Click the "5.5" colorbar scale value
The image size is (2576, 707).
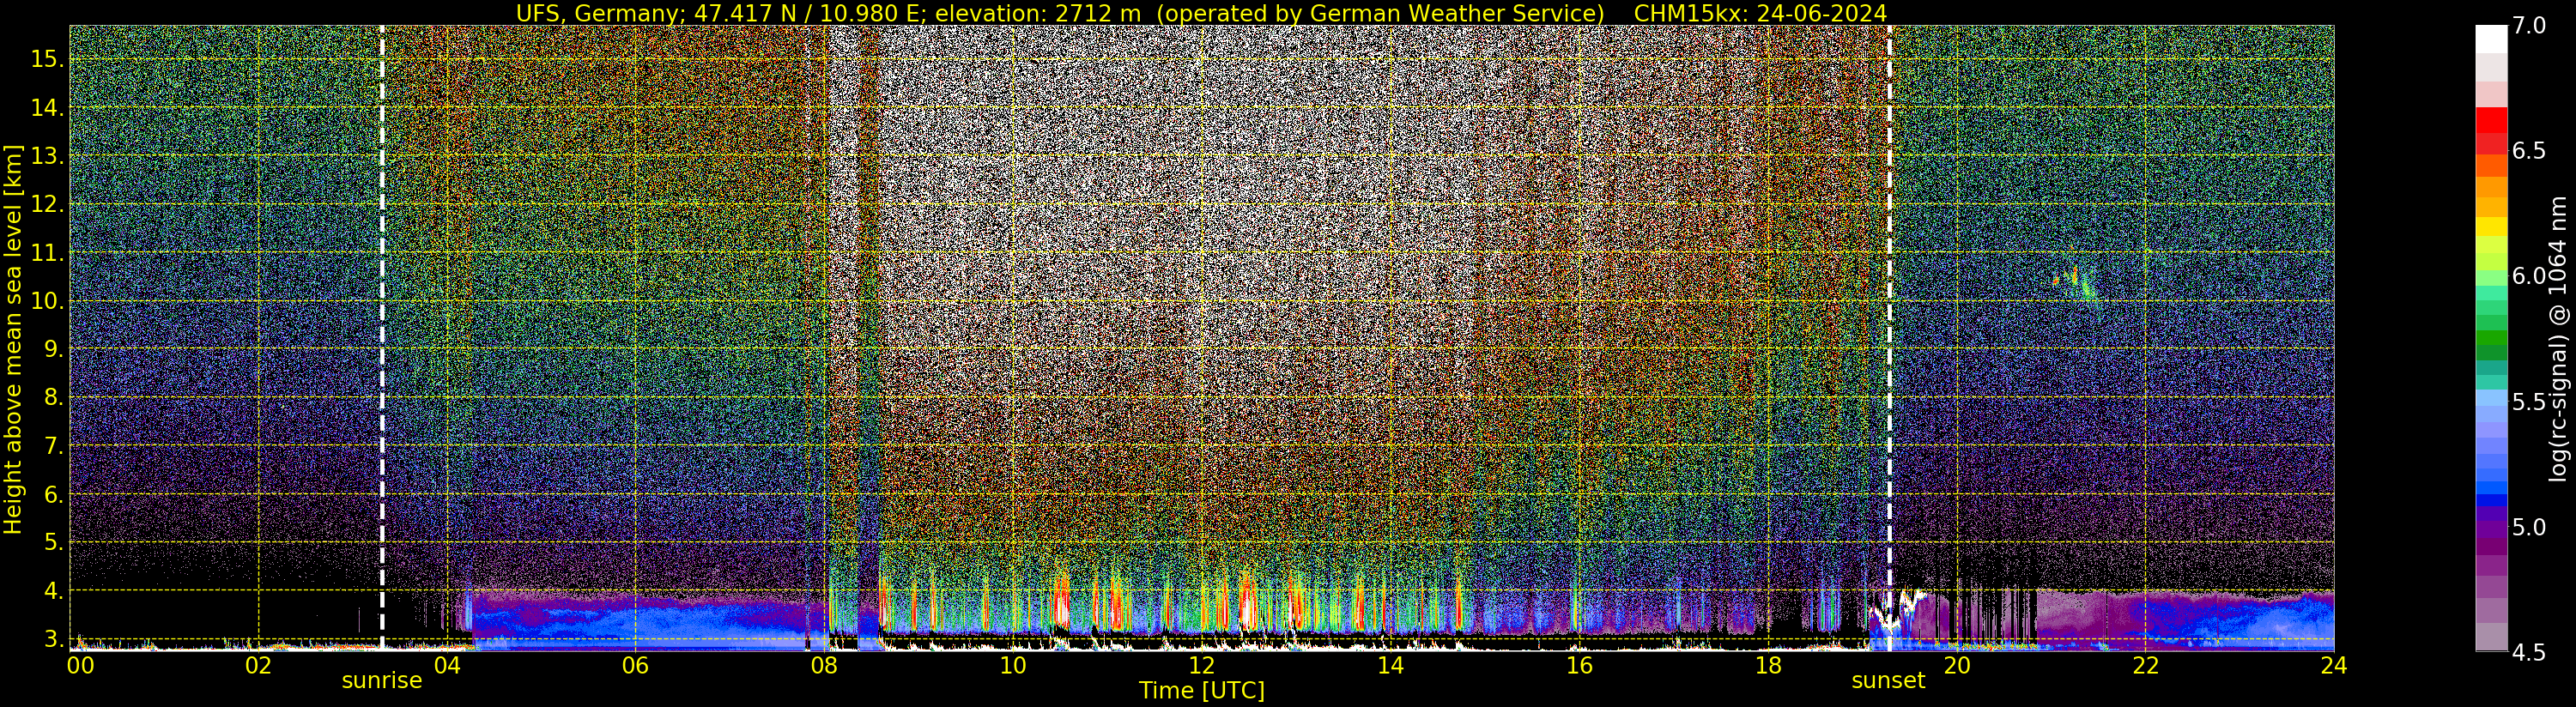pyautogui.click(x=2529, y=402)
